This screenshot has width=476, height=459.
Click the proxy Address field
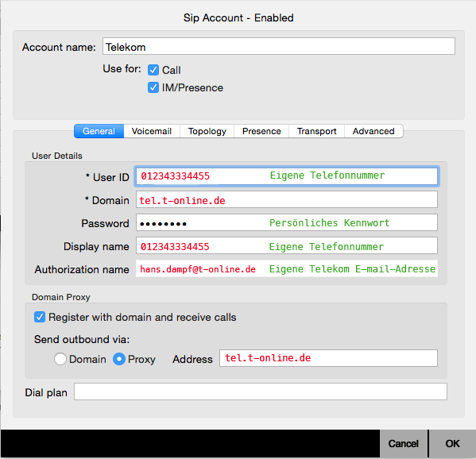coord(328,358)
